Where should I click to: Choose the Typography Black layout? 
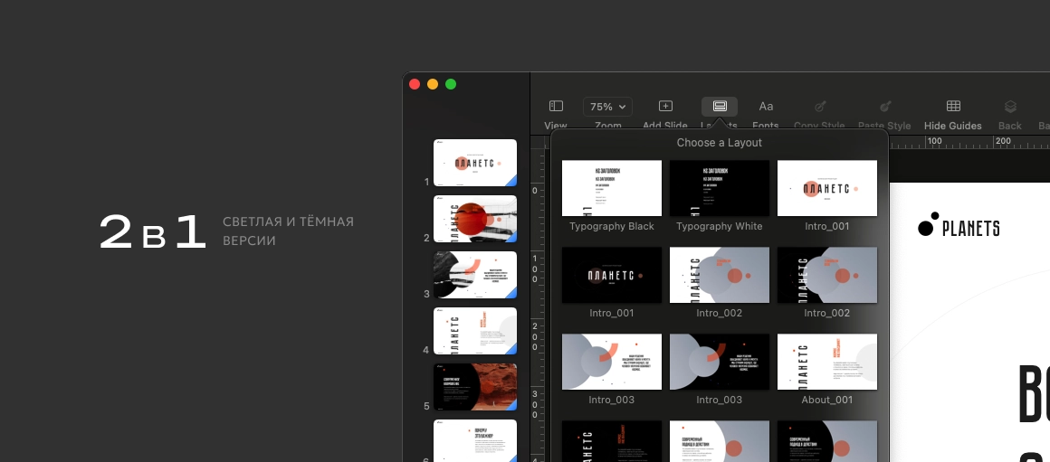pyautogui.click(x=612, y=188)
